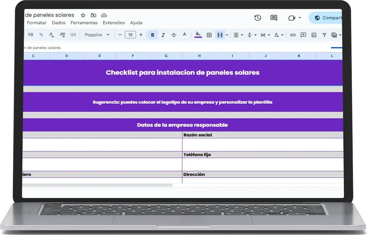Select column E header
The height and width of the screenshot is (235, 368).
coord(100,56)
